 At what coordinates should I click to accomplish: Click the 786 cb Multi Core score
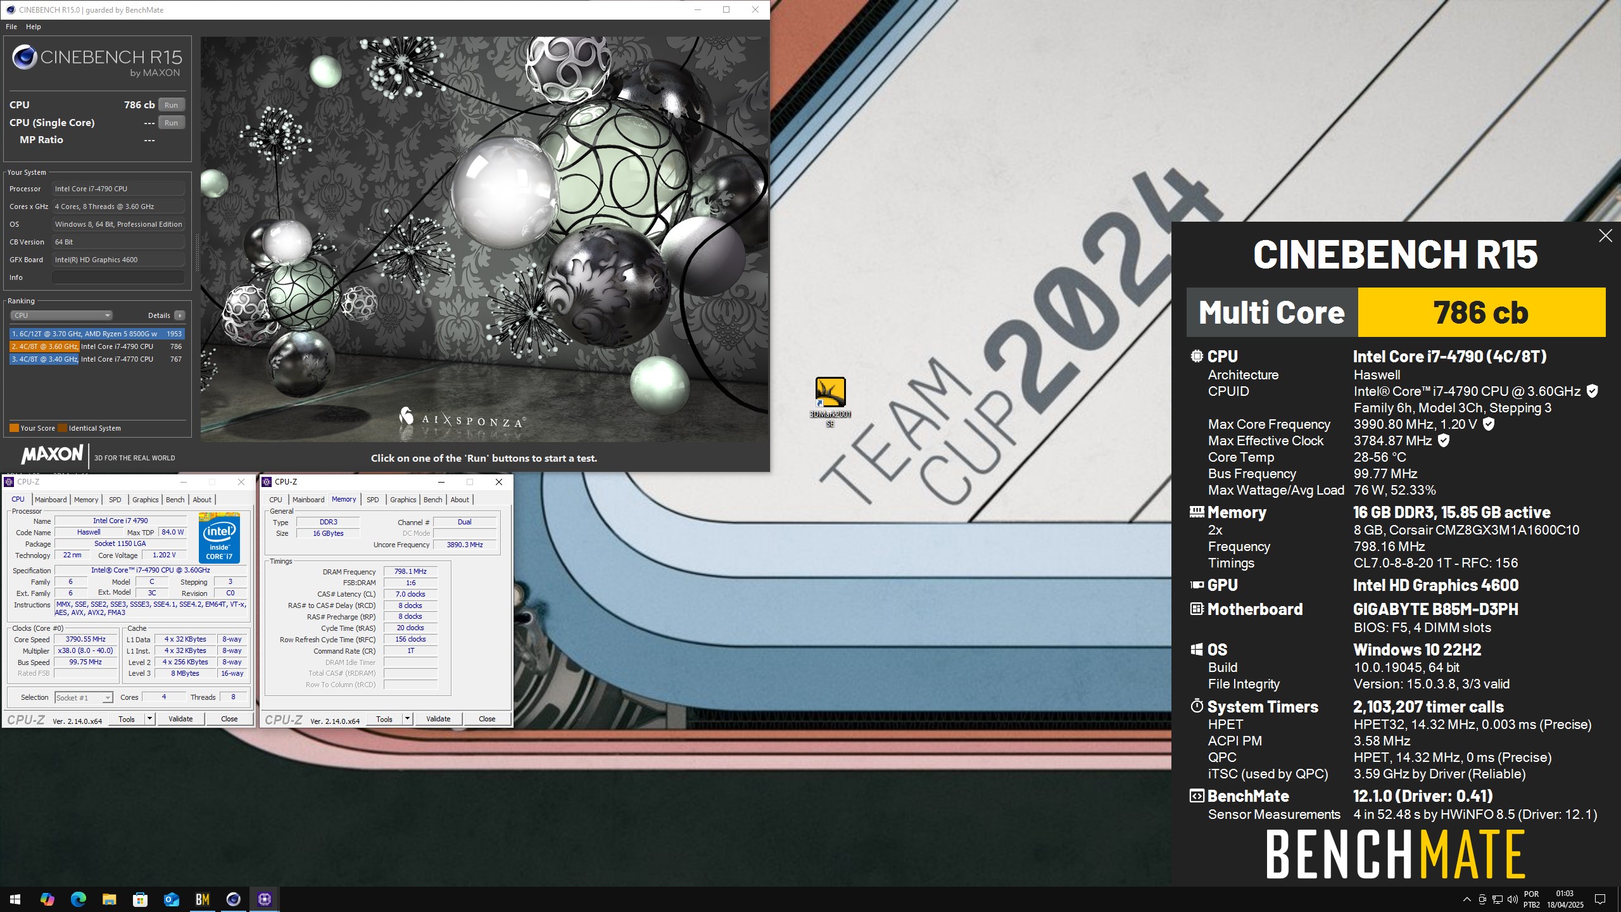point(1482,312)
